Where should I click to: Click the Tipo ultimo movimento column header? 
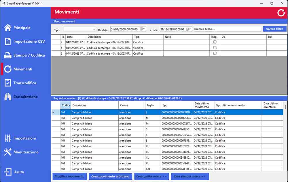pos(238,105)
